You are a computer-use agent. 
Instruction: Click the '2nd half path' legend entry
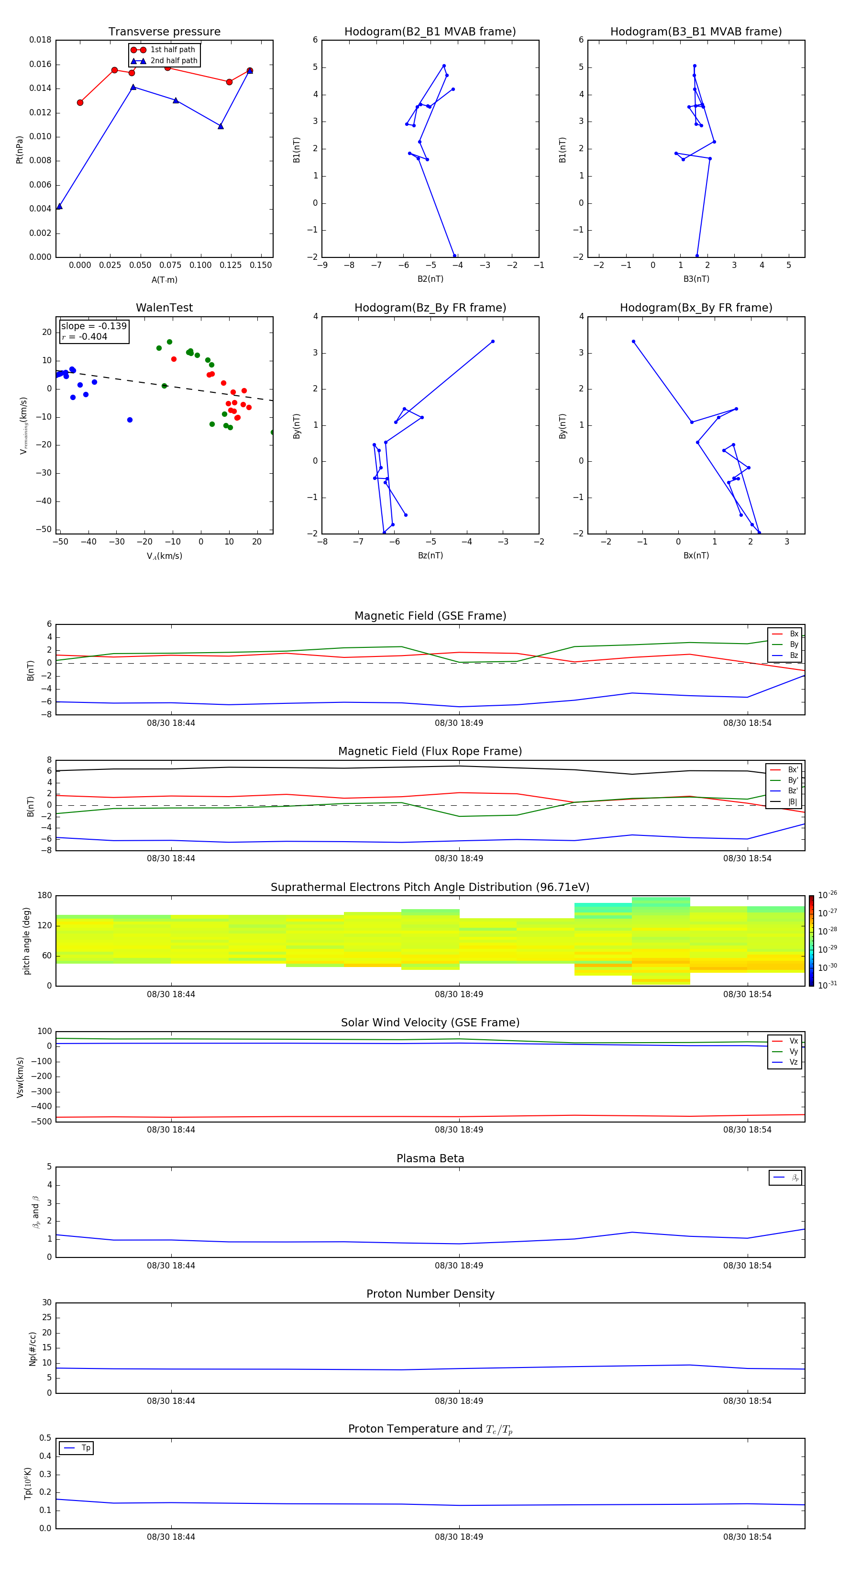click(x=164, y=61)
